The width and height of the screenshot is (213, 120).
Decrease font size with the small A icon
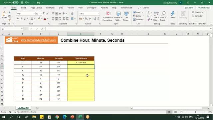click(47, 14)
